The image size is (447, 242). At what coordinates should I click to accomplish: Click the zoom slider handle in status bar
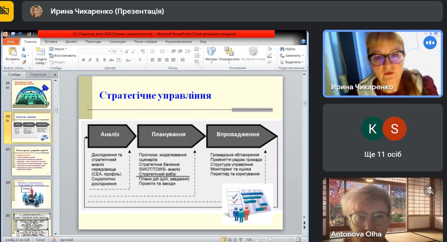click(x=270, y=240)
